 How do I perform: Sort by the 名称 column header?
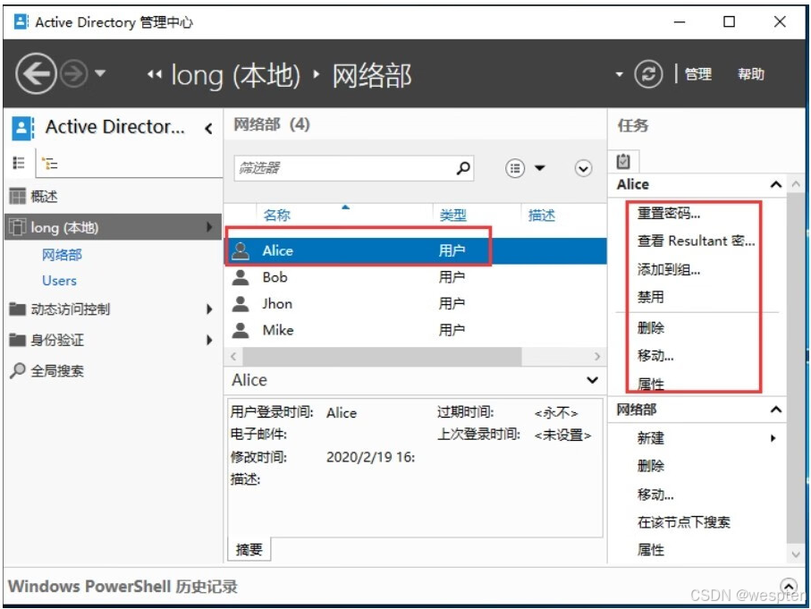pos(276,215)
